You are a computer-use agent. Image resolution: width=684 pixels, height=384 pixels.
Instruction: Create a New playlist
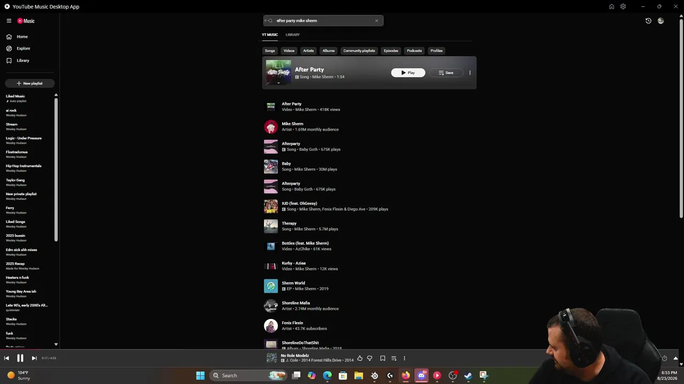tap(30, 83)
